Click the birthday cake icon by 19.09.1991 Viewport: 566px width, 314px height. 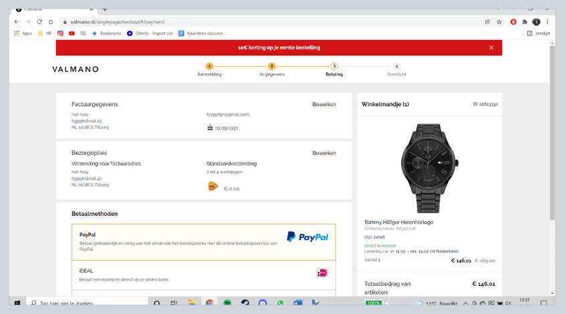[210, 128]
